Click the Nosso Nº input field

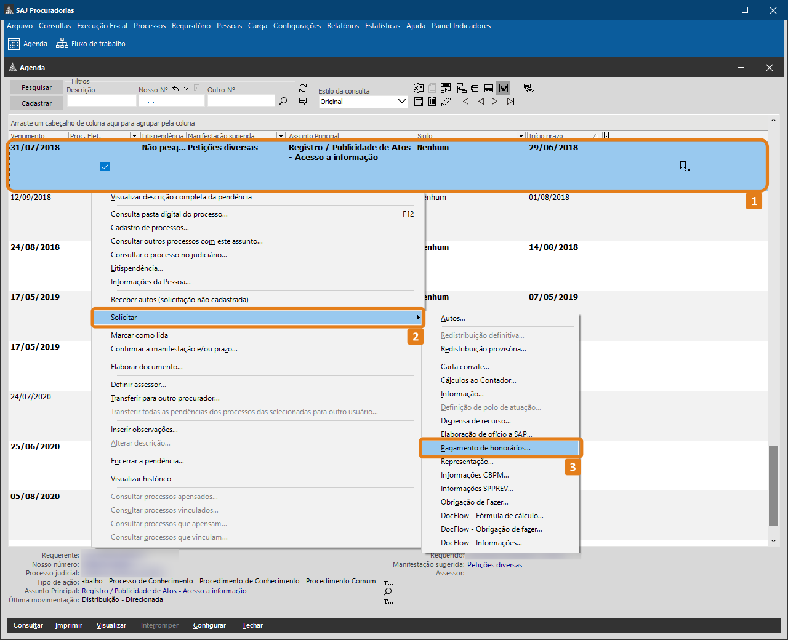[172, 101]
